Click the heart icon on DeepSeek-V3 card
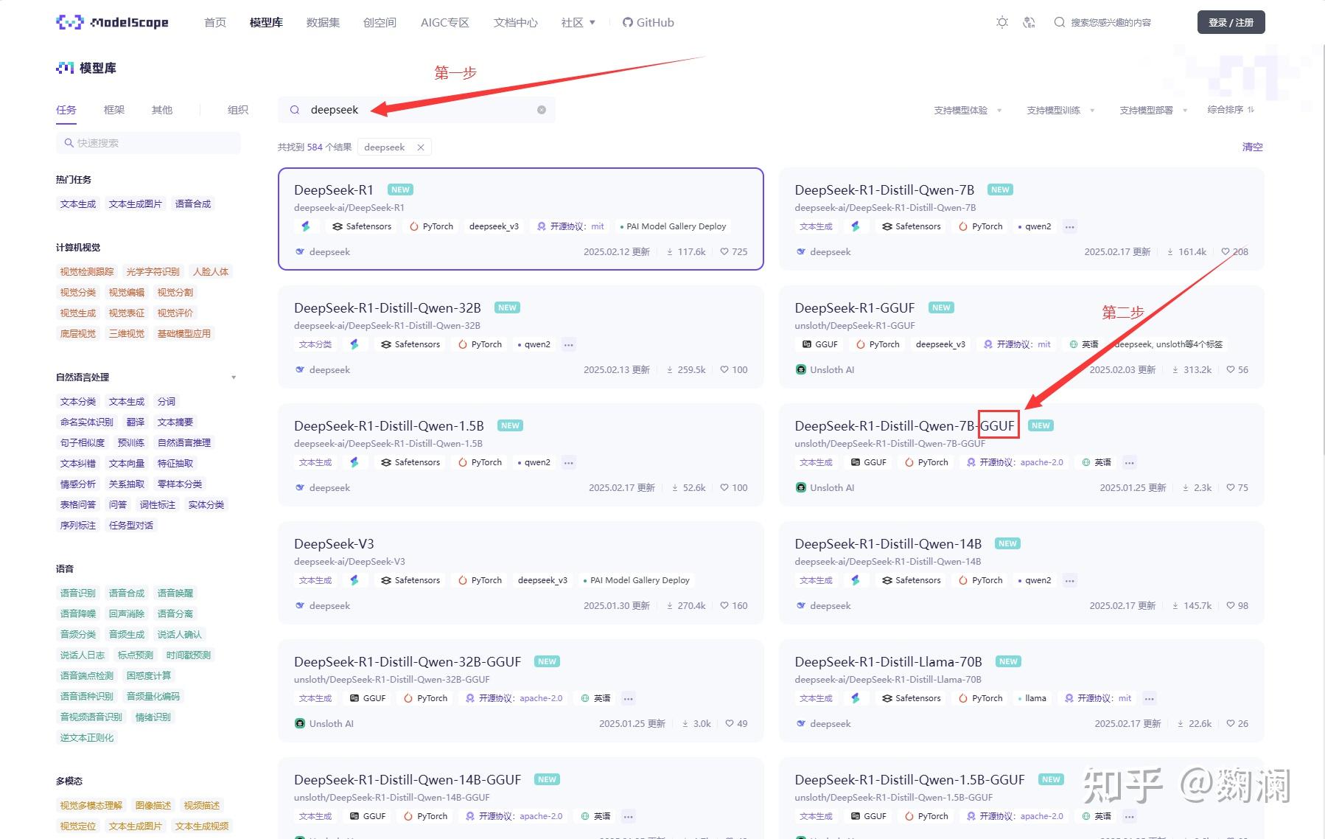The width and height of the screenshot is (1325, 839). (724, 605)
